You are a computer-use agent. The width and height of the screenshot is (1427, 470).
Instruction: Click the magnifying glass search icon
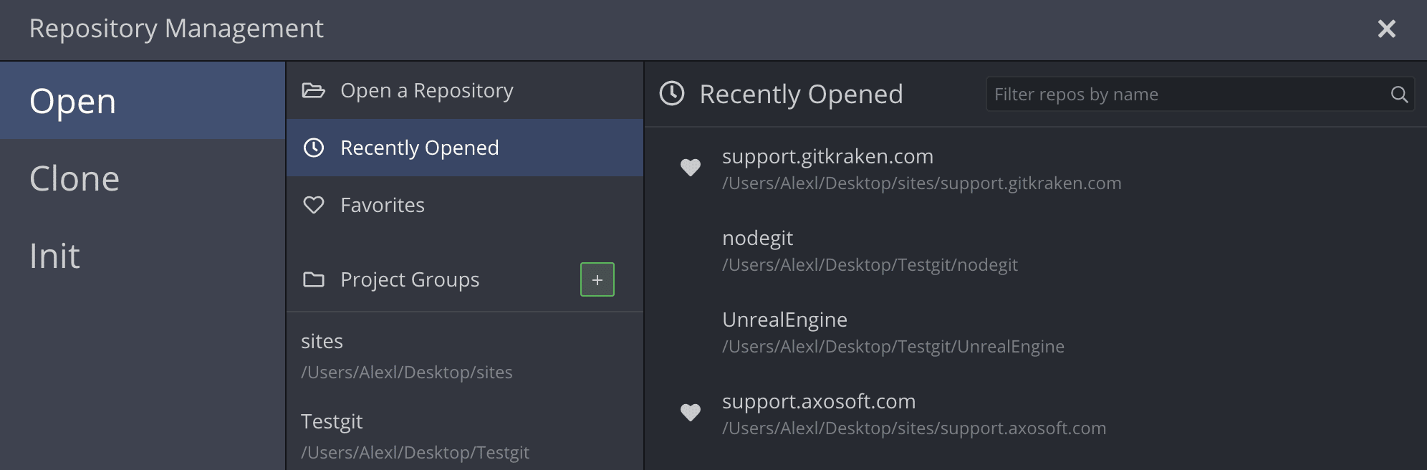pos(1398,95)
